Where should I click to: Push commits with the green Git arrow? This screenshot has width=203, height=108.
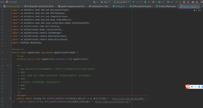point(180,2)
